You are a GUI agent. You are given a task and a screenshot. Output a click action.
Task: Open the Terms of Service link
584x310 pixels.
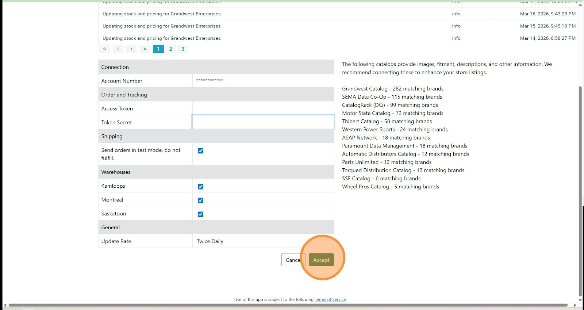tap(330, 299)
